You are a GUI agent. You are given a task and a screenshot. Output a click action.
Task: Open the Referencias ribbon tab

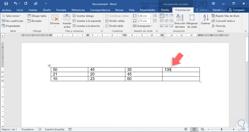[x=78, y=10]
